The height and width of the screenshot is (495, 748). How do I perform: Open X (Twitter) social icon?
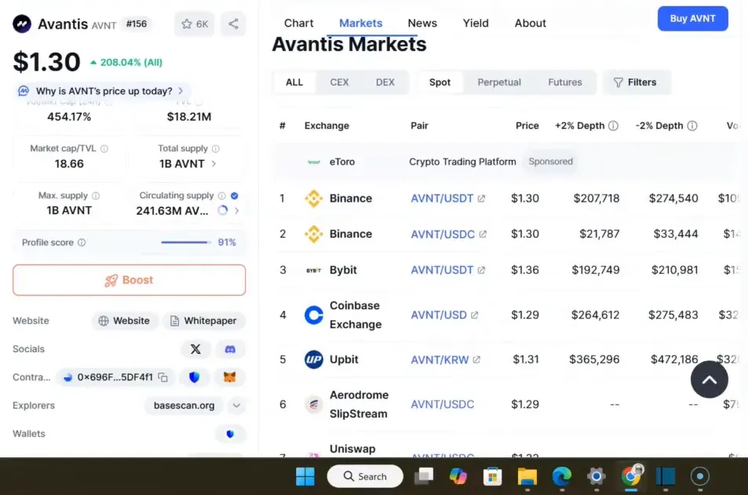click(195, 349)
